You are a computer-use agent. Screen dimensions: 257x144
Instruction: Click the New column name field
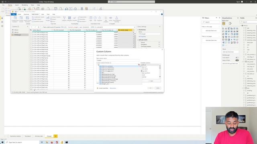point(118,60)
